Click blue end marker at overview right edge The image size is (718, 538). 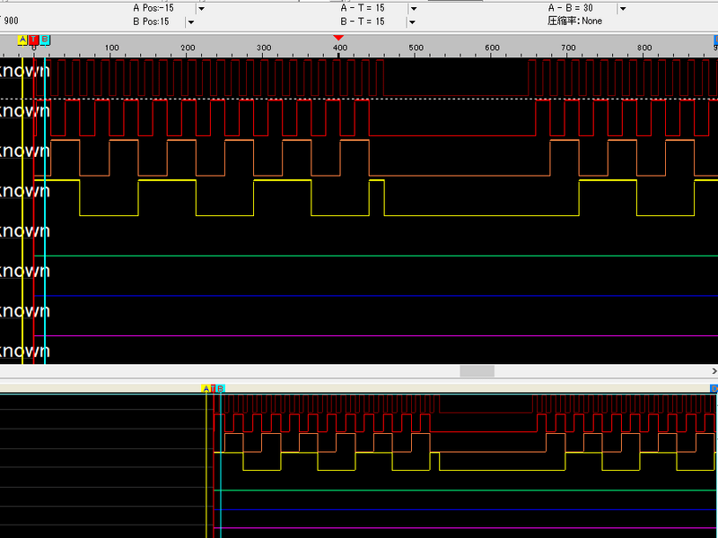pyautogui.click(x=714, y=388)
